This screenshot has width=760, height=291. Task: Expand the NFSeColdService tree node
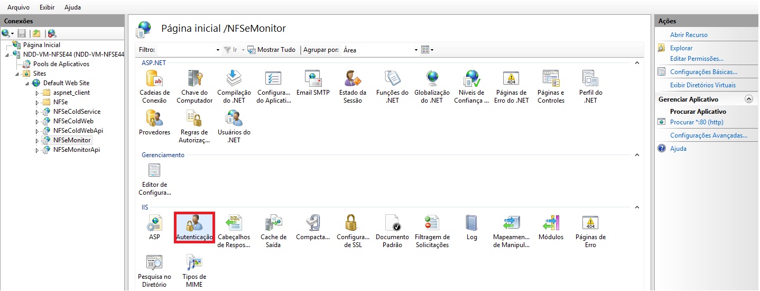pyautogui.click(x=37, y=112)
